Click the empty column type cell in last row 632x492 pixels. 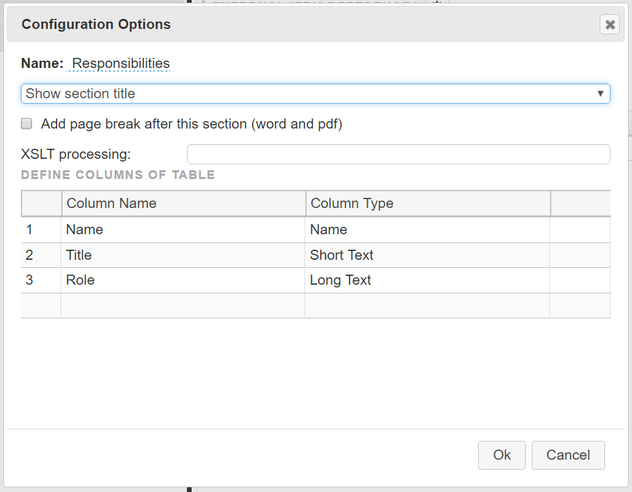(x=427, y=306)
